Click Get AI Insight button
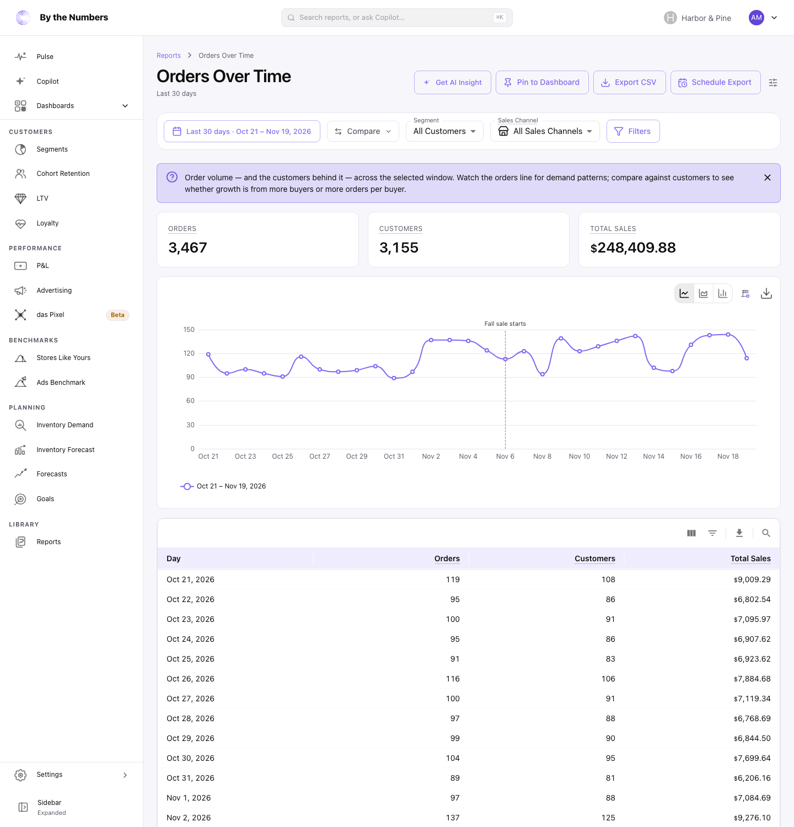Screen dimensions: 794x827 [453, 83]
